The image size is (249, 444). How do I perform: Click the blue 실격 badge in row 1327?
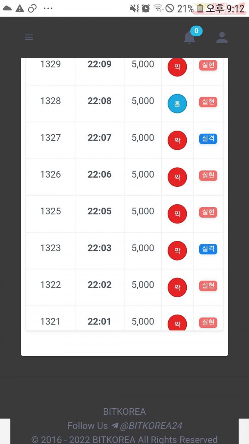[x=208, y=139]
